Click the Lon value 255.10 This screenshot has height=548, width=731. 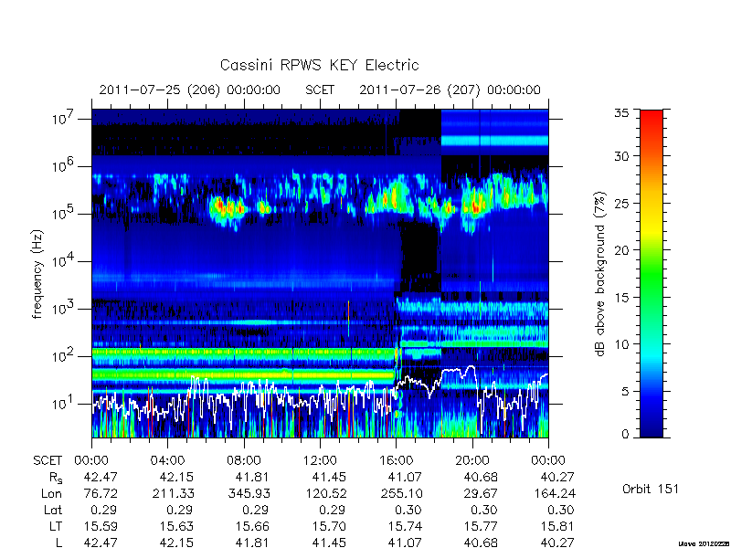[402, 493]
